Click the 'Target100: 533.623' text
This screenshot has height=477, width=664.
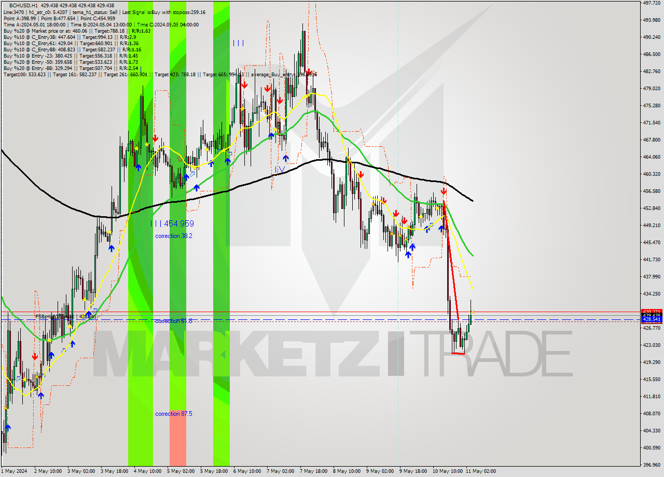(24, 75)
